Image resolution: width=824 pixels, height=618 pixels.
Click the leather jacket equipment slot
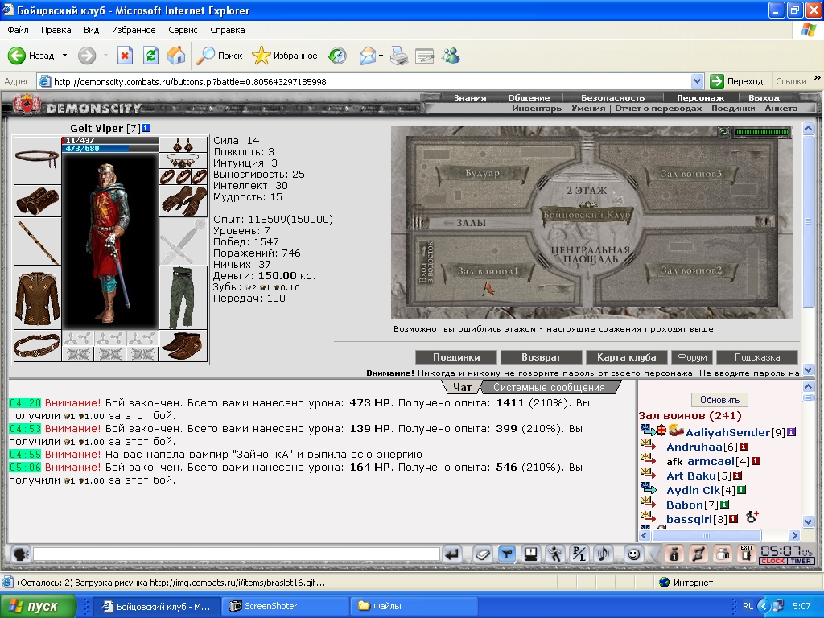(x=37, y=298)
